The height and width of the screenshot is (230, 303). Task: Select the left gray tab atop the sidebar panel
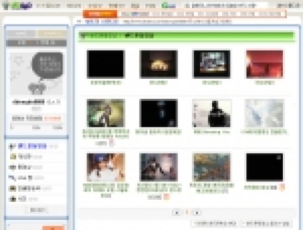click(20, 33)
